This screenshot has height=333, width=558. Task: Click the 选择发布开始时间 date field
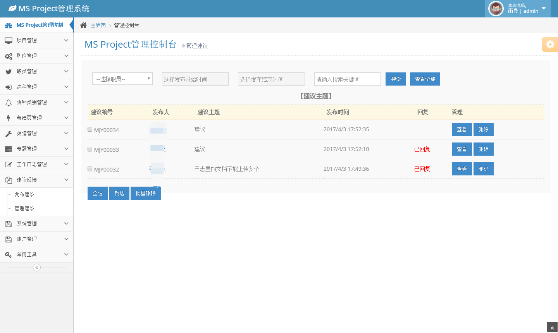click(195, 79)
